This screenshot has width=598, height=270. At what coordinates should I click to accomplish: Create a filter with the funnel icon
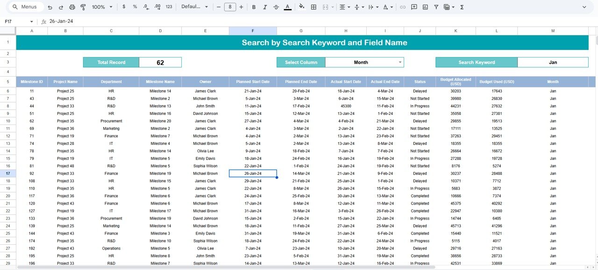pos(436,7)
